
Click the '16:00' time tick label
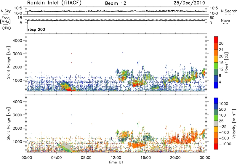145,158
